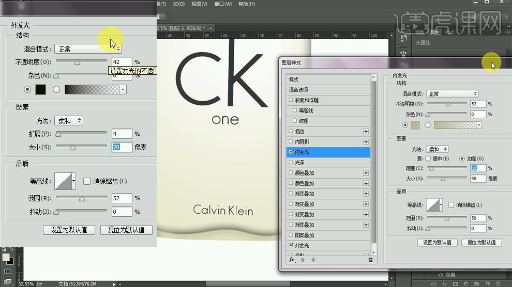This screenshot has width=512, height=287.
Task: Switch to the 属性 panel tab
Action: click(434, 32)
